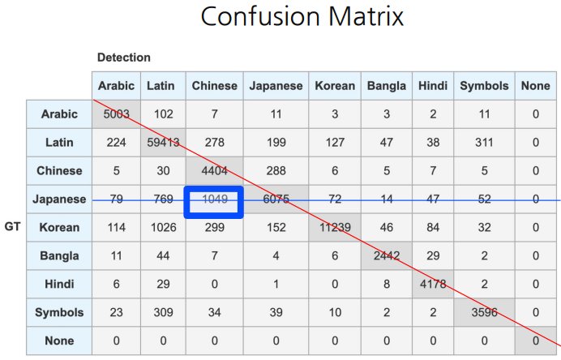Viewport: 561px width, 360px height.
Task: Select the Korean row header
Action: [59, 227]
